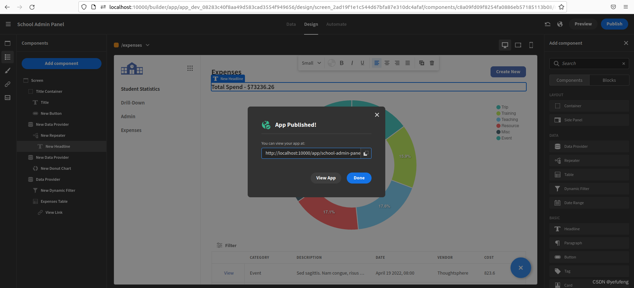Screen dimensions: 634x288
Task: Add a Headline component
Action: [589, 229]
